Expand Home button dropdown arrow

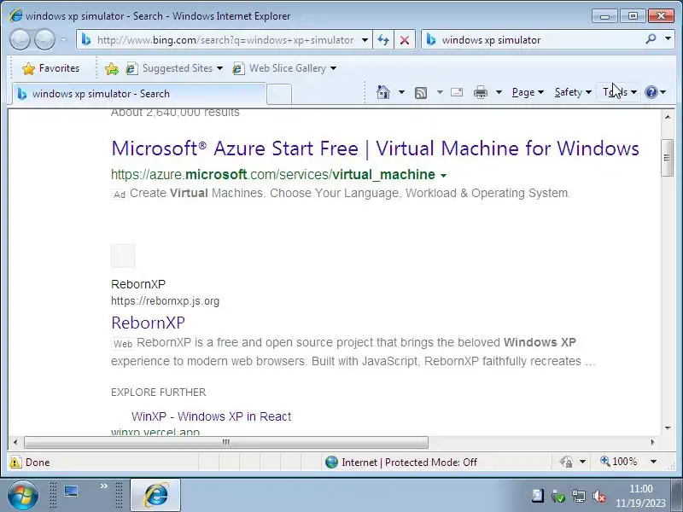[401, 92]
